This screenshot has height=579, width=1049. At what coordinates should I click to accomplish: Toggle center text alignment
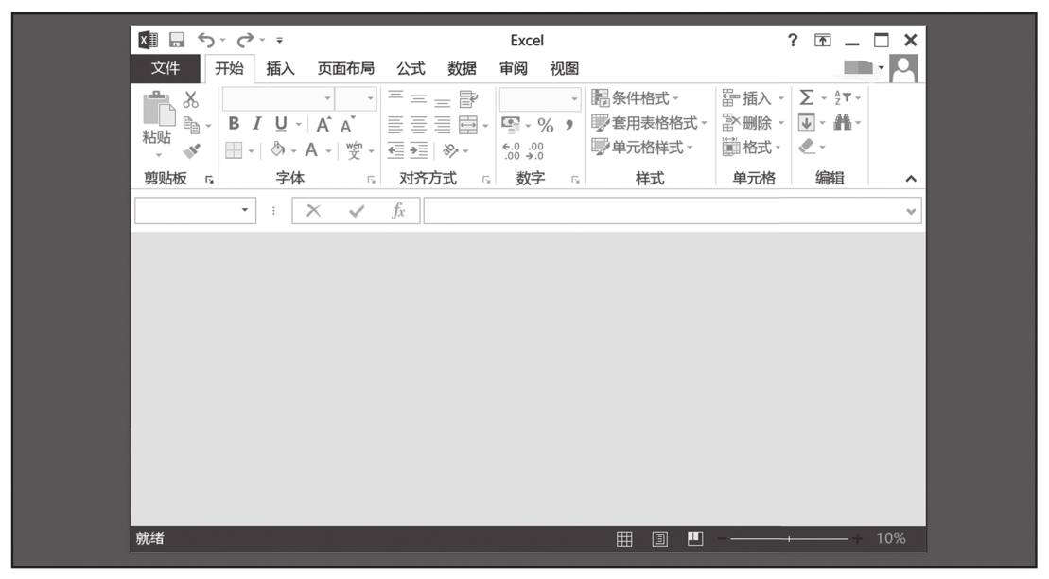click(419, 125)
